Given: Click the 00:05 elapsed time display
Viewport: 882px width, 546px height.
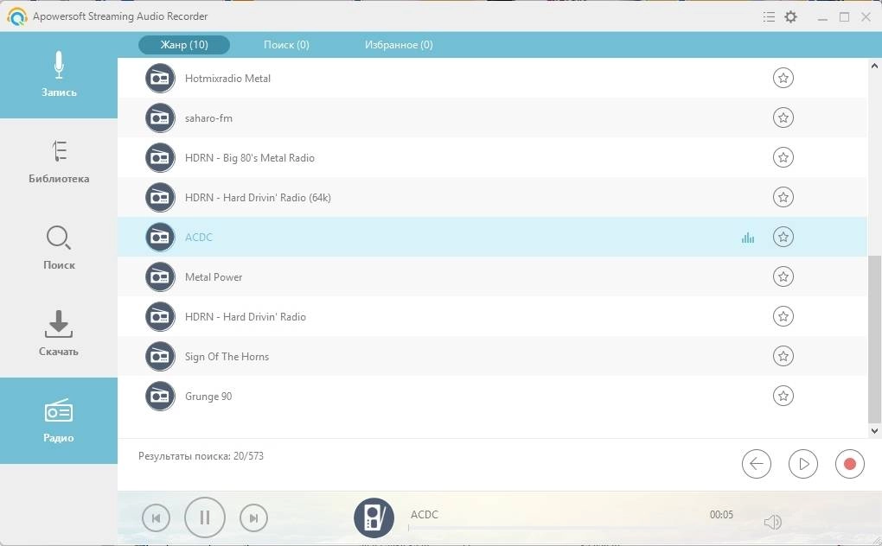Looking at the screenshot, I should [721, 515].
